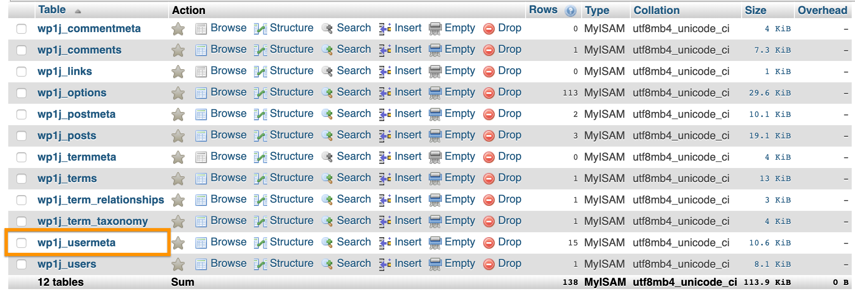Drop the wp1j_termmeta table
This screenshot has height=294, width=855.
pos(509,156)
